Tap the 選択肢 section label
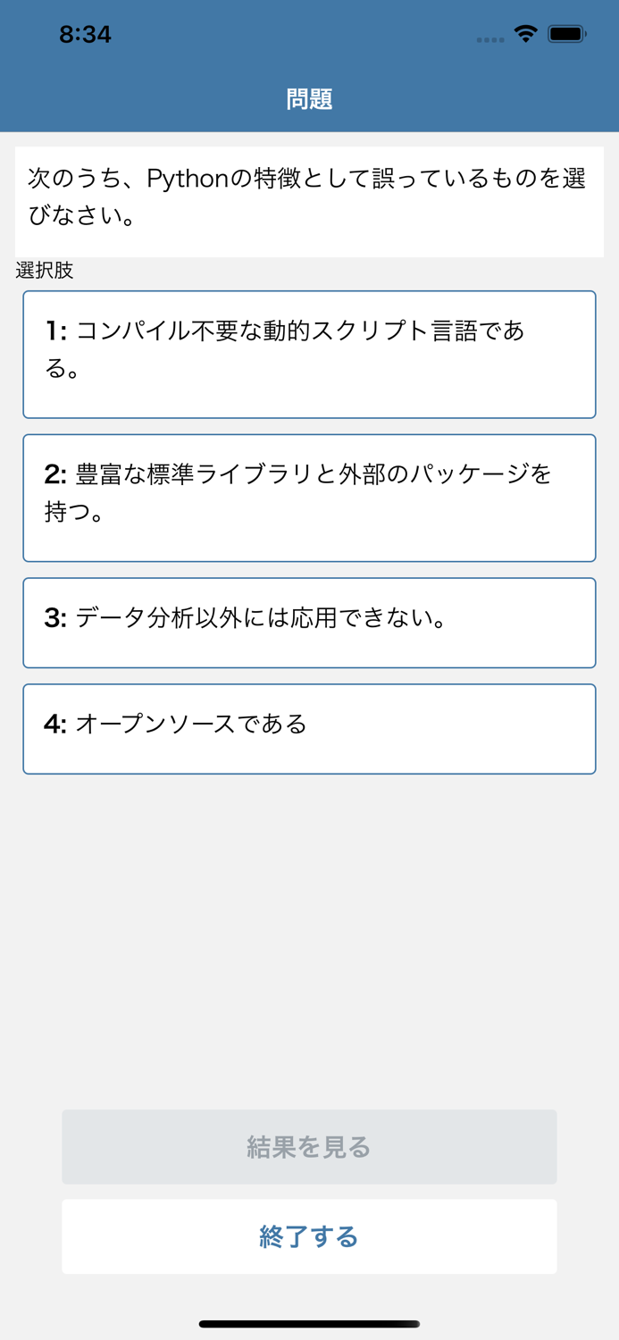This screenshot has height=1340, width=619. tap(45, 271)
